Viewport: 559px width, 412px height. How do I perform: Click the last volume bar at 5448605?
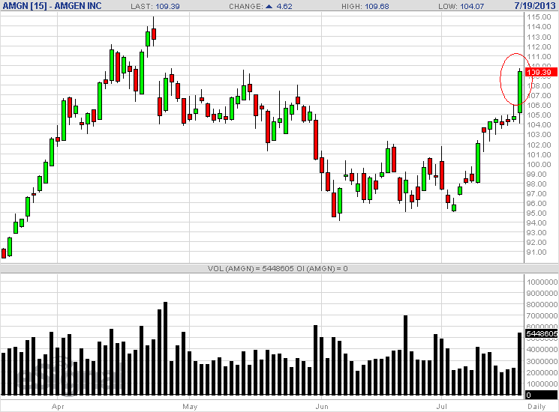[x=520, y=364]
